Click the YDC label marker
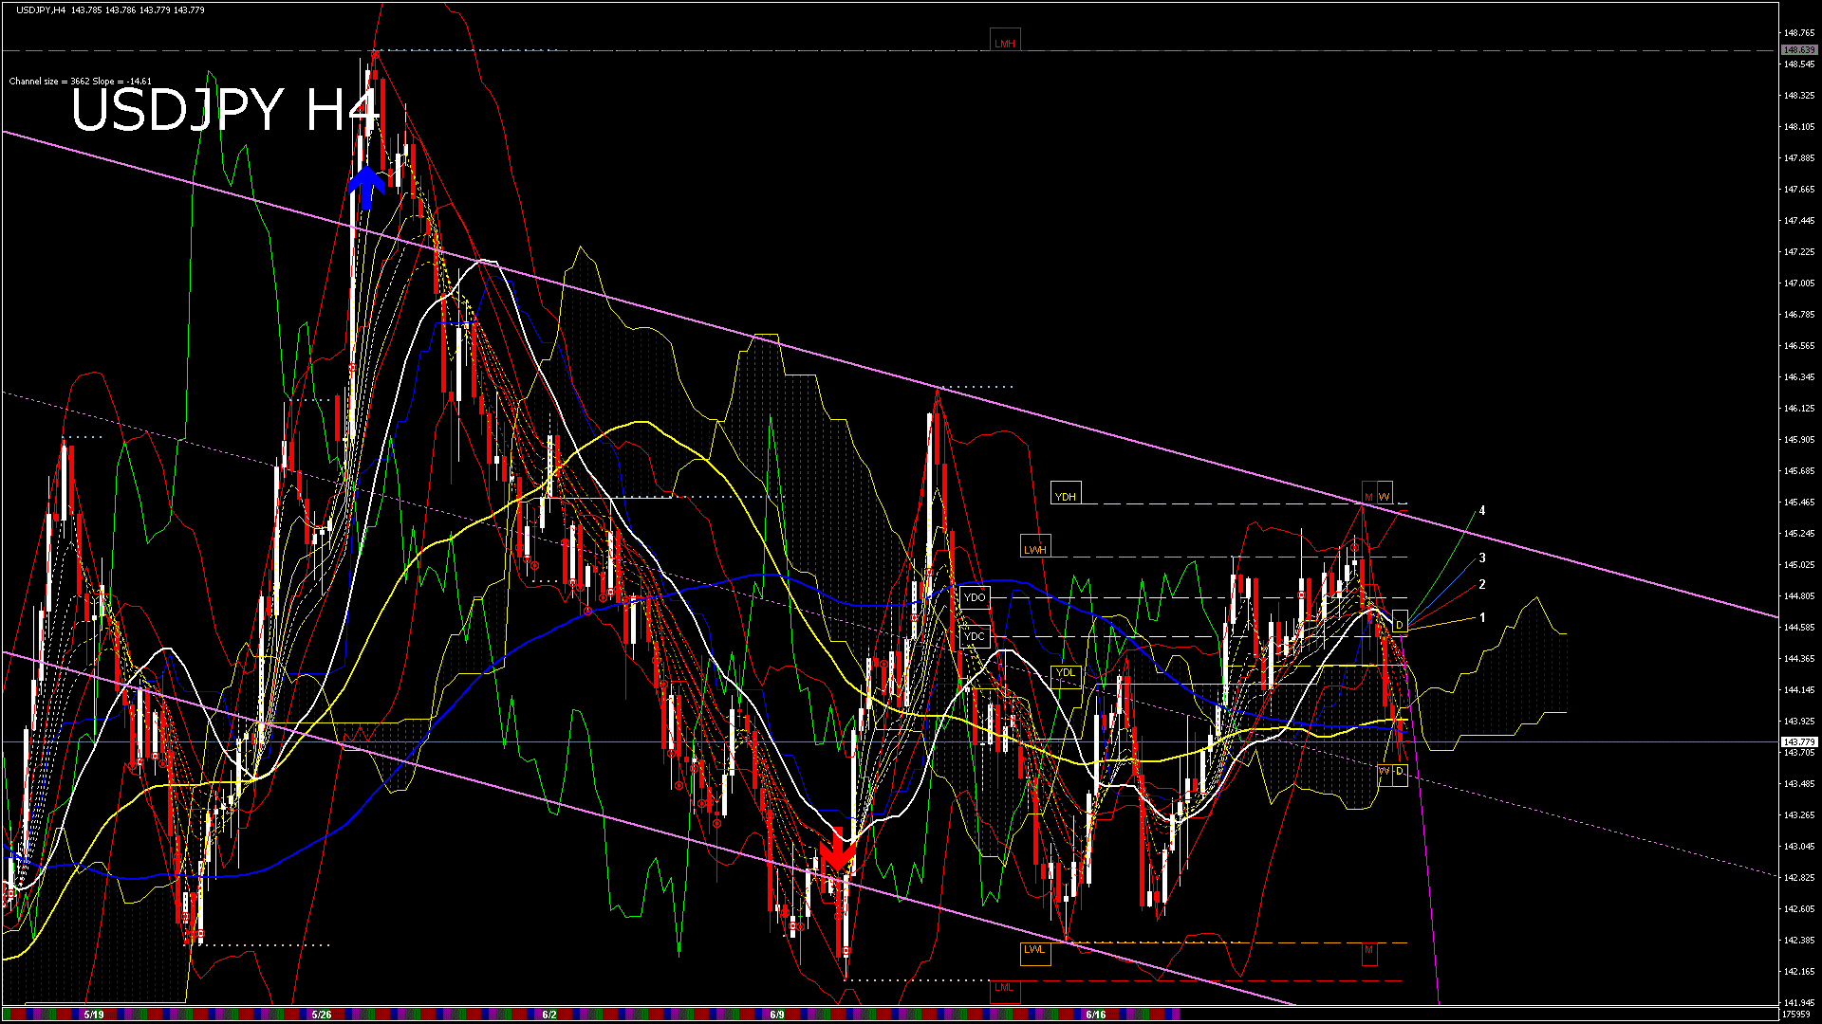 pos(975,636)
